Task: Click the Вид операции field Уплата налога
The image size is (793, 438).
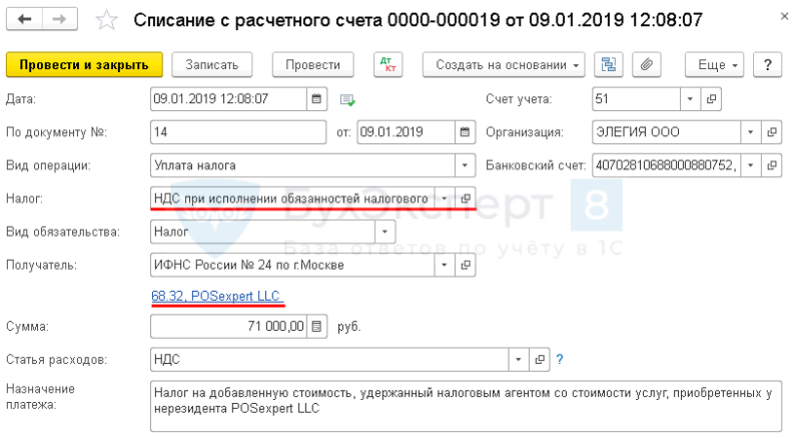Action: click(x=303, y=165)
